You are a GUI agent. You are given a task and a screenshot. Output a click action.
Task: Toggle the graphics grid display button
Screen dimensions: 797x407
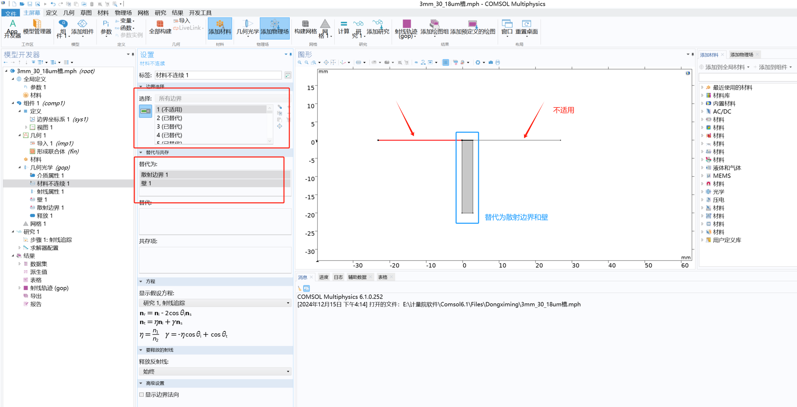click(x=446, y=62)
